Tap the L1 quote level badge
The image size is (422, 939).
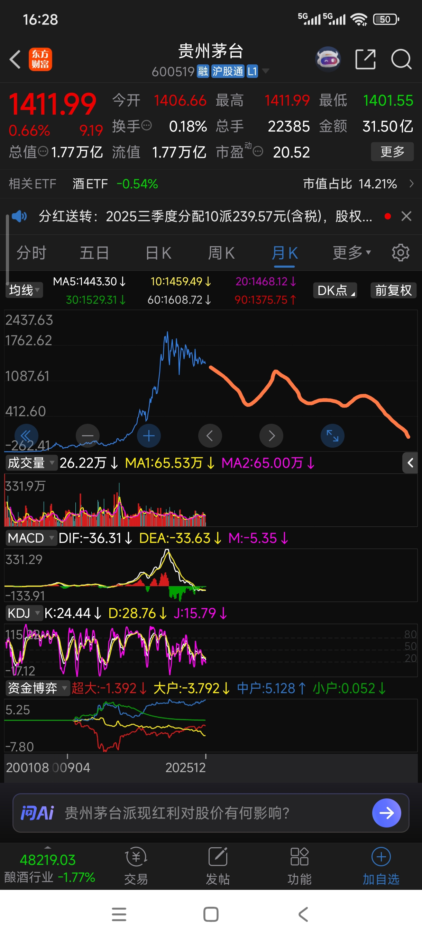coord(252,71)
